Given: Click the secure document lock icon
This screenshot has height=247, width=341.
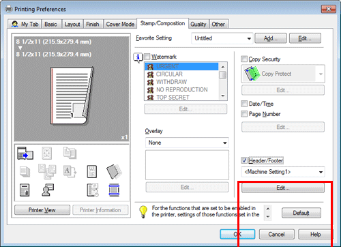Looking at the screenshot, I should pos(25,190).
